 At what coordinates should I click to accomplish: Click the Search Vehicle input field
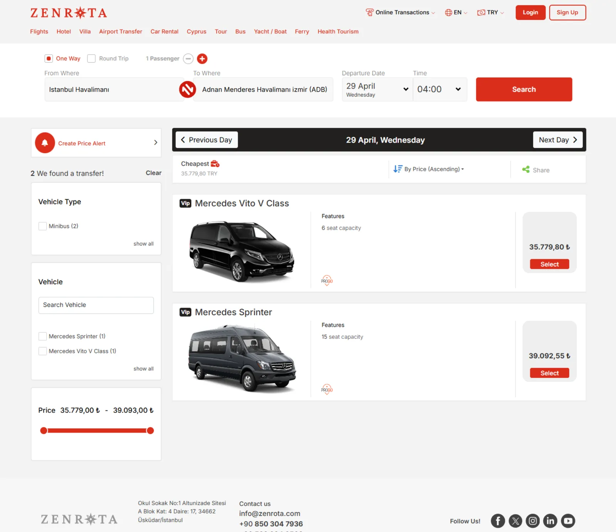coord(96,305)
